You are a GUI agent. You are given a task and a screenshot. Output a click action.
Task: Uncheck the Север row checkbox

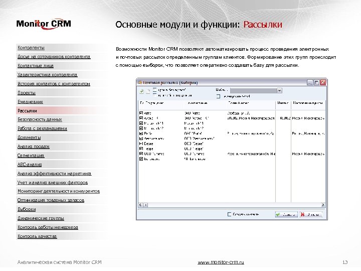(141, 144)
